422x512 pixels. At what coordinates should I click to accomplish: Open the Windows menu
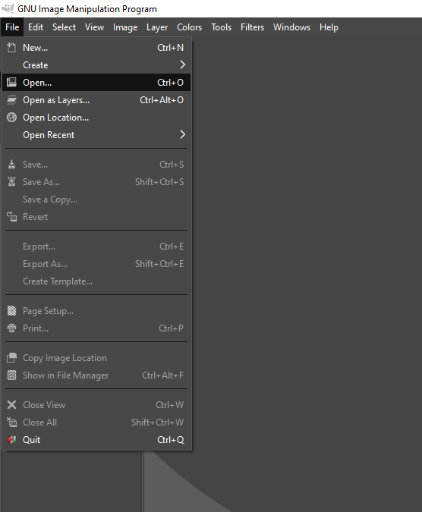(291, 27)
